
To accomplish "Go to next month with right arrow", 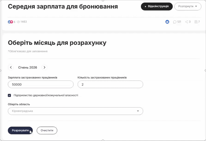I will click(45, 68).
